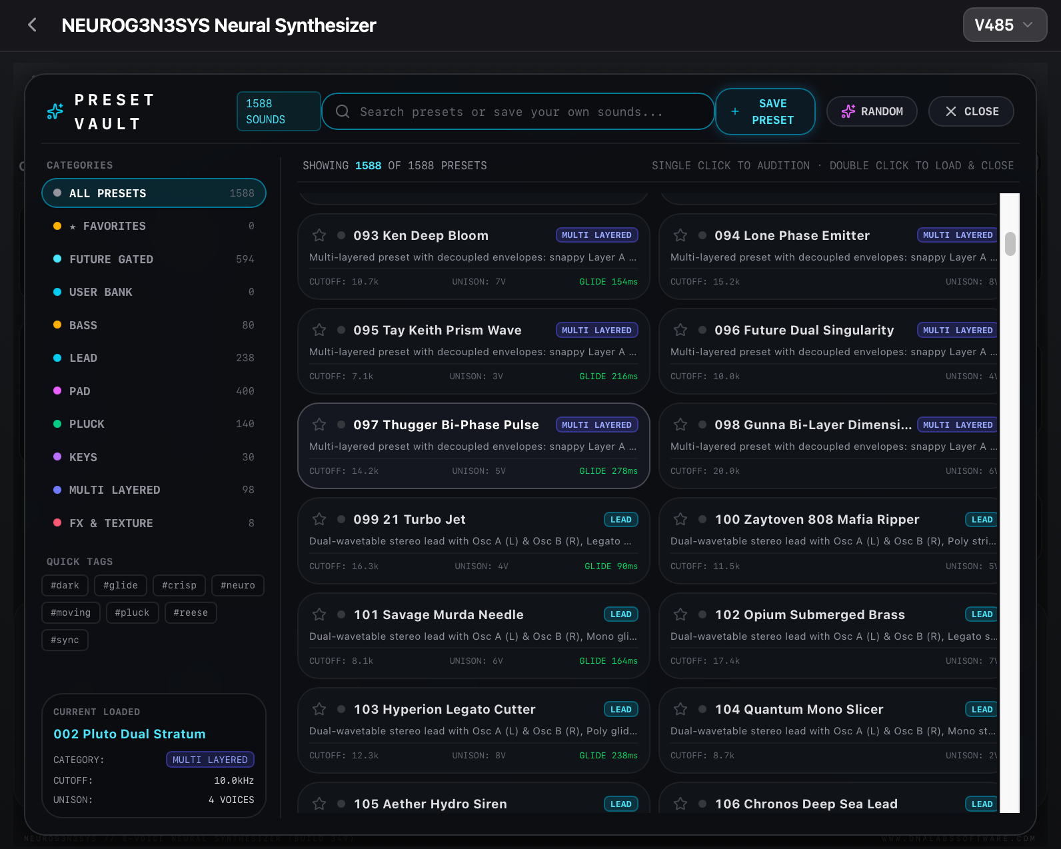Star 096 Future Dual Singularity
This screenshot has width=1061, height=849.
click(x=680, y=330)
